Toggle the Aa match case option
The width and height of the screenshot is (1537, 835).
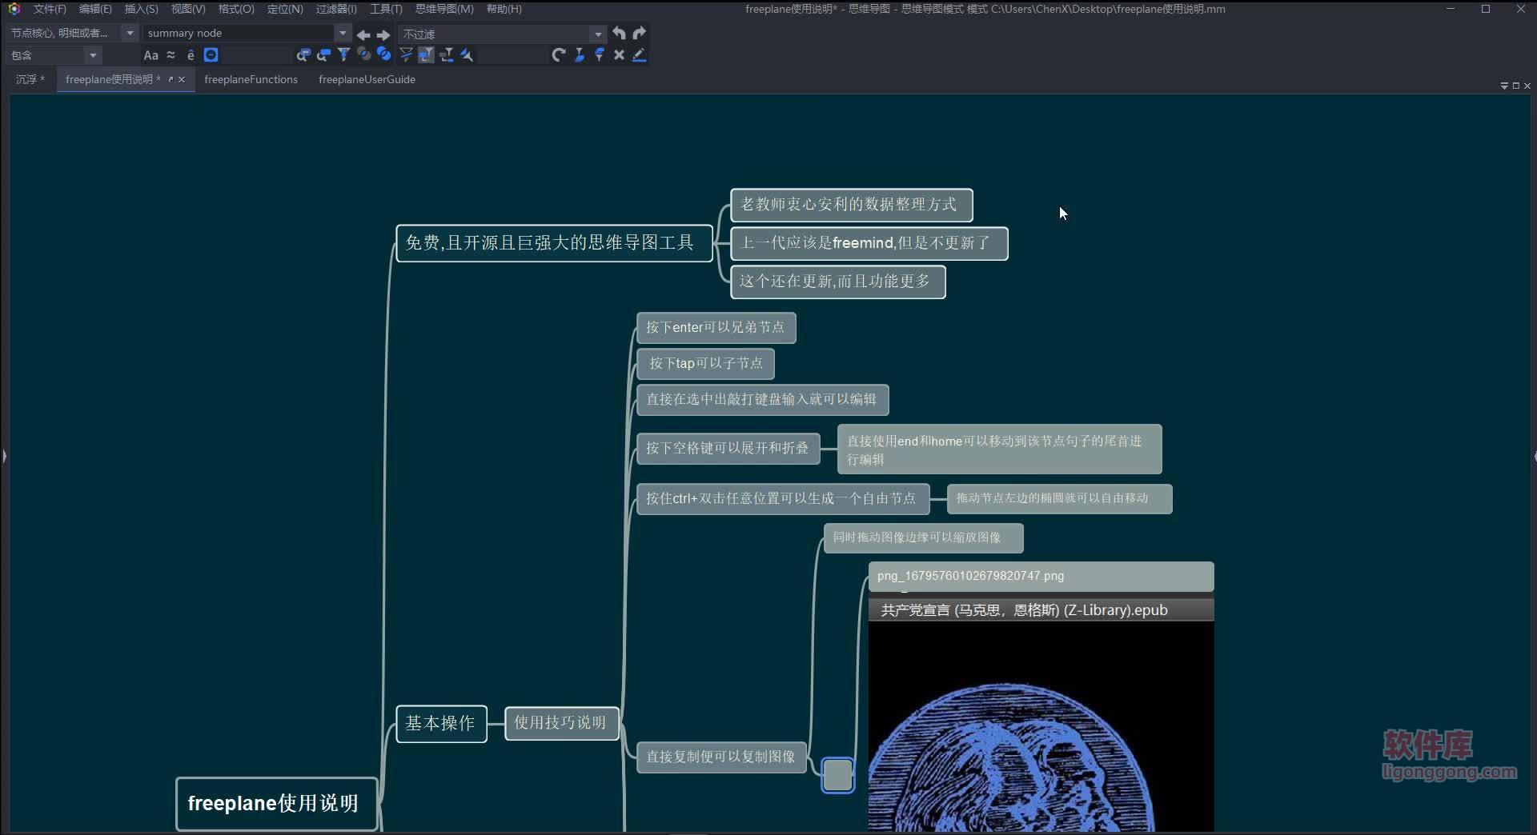150,55
